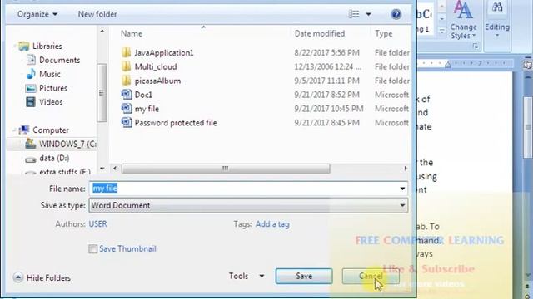Click the Doc1 Word document icon
The height and width of the screenshot is (299, 533).
tap(127, 94)
